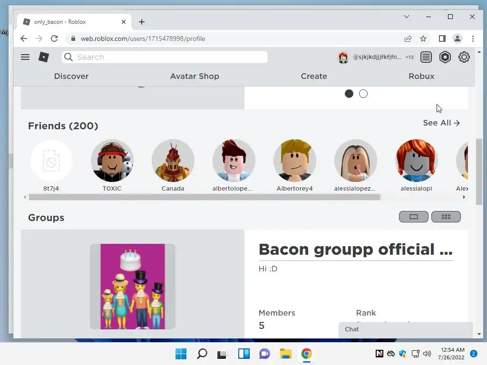This screenshot has height=365, width=487.
Task: Reload the page with the refresh icon
Action: click(54, 38)
